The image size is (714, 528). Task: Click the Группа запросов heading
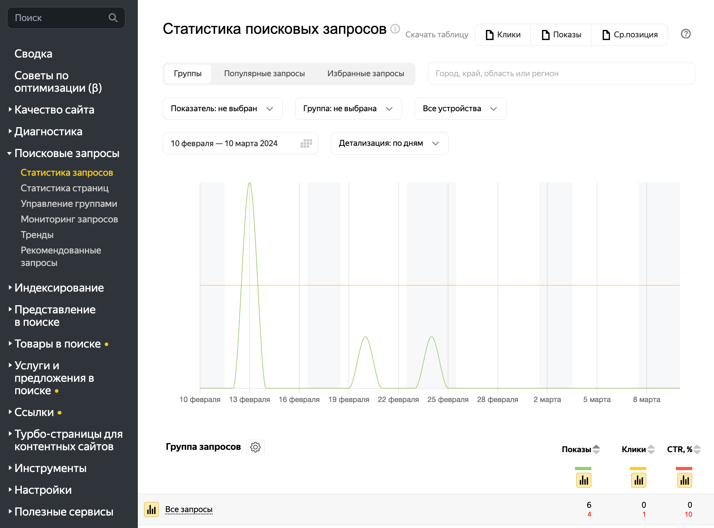pyautogui.click(x=203, y=447)
